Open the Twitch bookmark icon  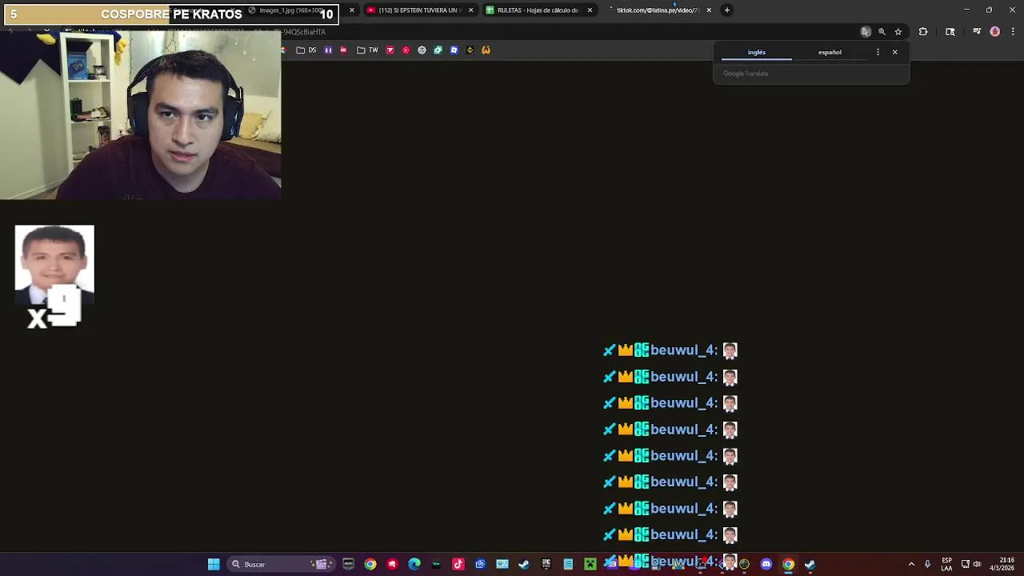pyautogui.click(x=328, y=50)
